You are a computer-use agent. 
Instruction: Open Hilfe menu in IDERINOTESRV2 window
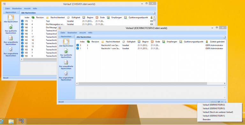click(x=90, y=33)
